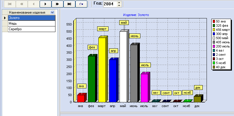Refresh data with the curved-arrow button
The height and width of the screenshot is (116, 234).
pos(81,4)
